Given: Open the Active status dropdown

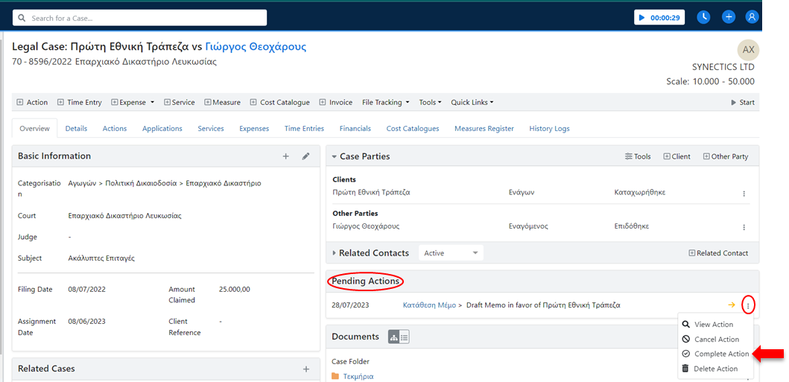Looking at the screenshot, I should (x=451, y=253).
